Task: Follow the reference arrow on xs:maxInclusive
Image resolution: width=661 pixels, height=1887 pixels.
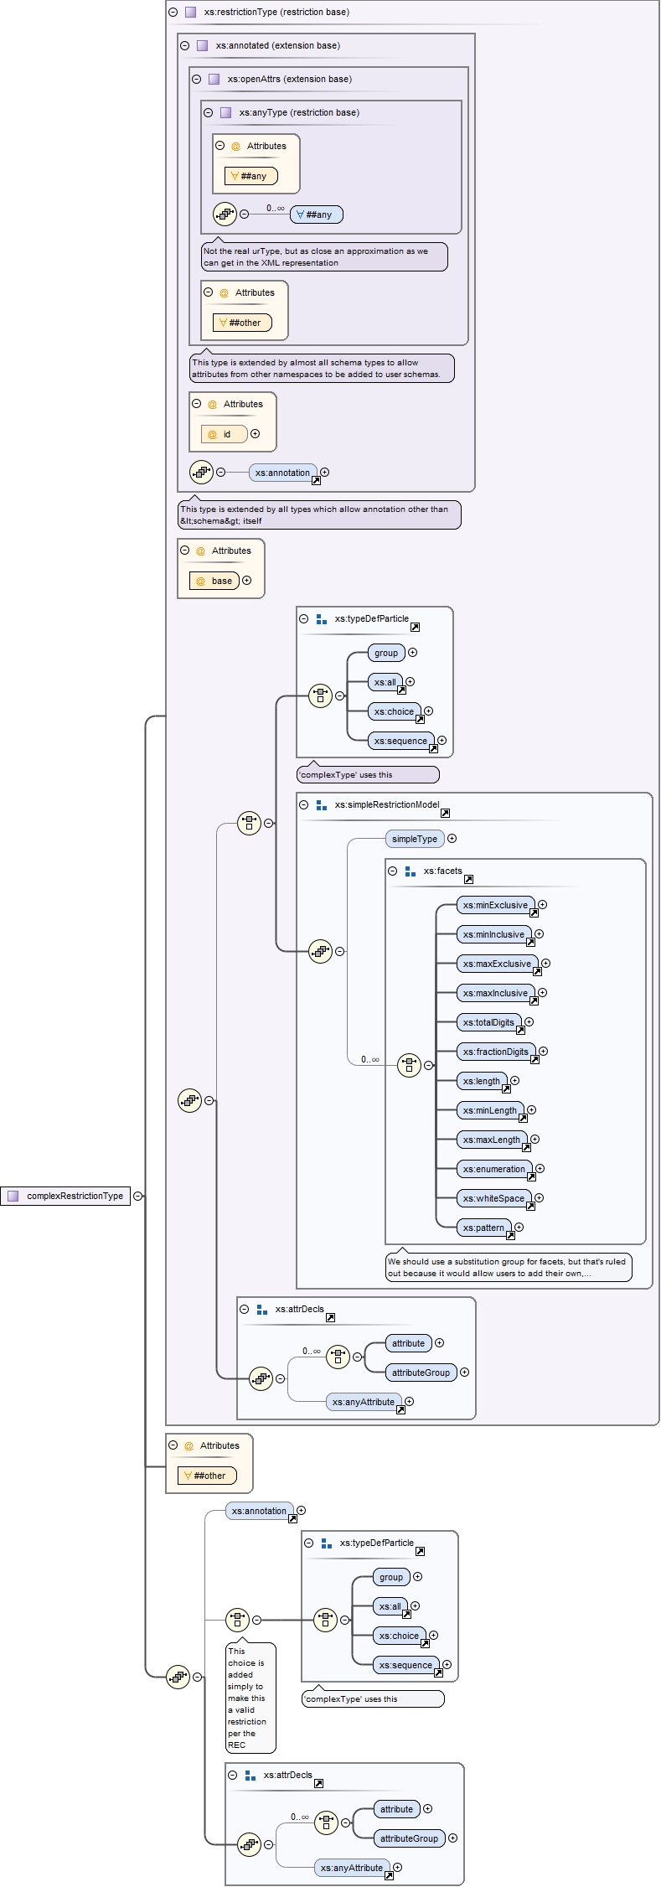Action: (534, 1000)
